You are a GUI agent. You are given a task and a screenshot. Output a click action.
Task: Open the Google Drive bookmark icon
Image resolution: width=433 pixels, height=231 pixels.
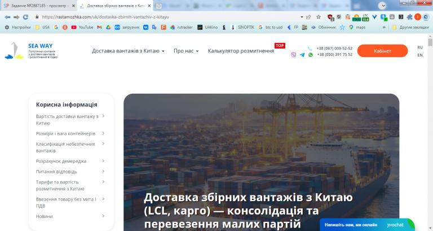coord(108,27)
